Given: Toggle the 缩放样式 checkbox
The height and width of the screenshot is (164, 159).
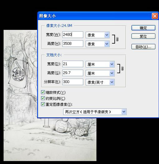Looking at the screenshot, I should pos(43,92).
